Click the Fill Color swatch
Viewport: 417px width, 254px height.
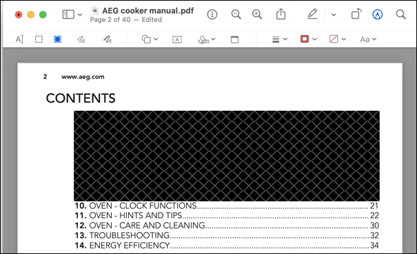click(x=334, y=39)
